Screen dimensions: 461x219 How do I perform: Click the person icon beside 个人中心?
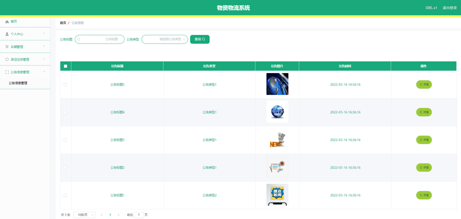[7, 34]
